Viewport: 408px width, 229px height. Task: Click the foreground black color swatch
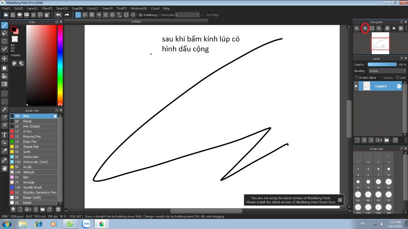tap(13, 29)
